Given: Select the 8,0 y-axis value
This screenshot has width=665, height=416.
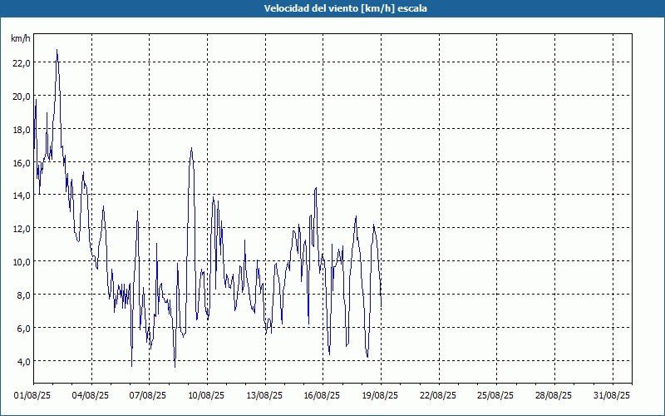Looking at the screenshot, I should point(24,295).
